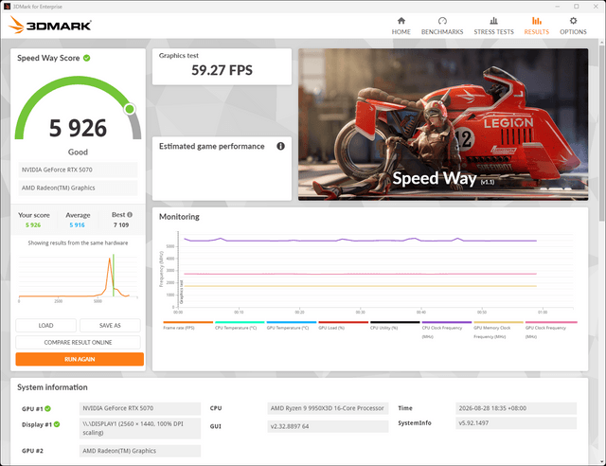606x466 pixels.
Task: Toggle CPU Clock Frequency legend line
Action: click(x=447, y=322)
